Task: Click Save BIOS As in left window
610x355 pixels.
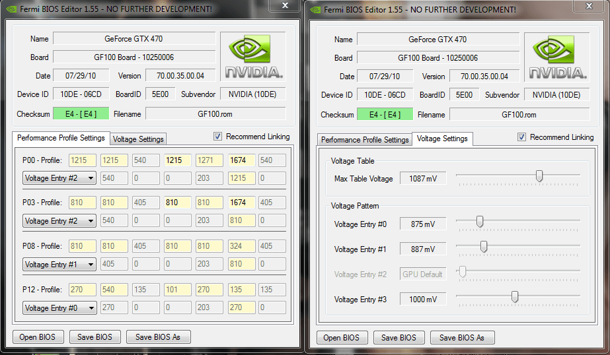Action: pyautogui.click(x=158, y=337)
